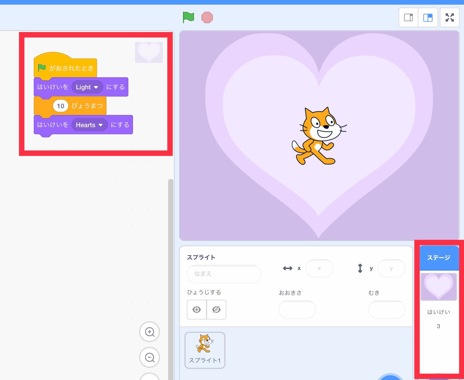This screenshot has height=380, width=464.
Task: Click the horizontal x arrows icon
Action: pos(288,268)
